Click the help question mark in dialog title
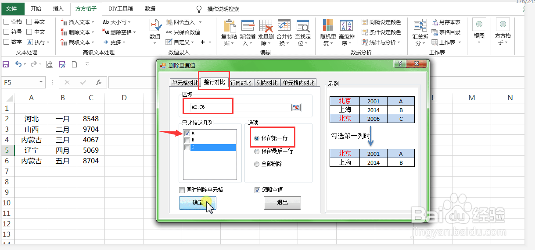The width and height of the screenshot is (535, 250). click(x=399, y=64)
